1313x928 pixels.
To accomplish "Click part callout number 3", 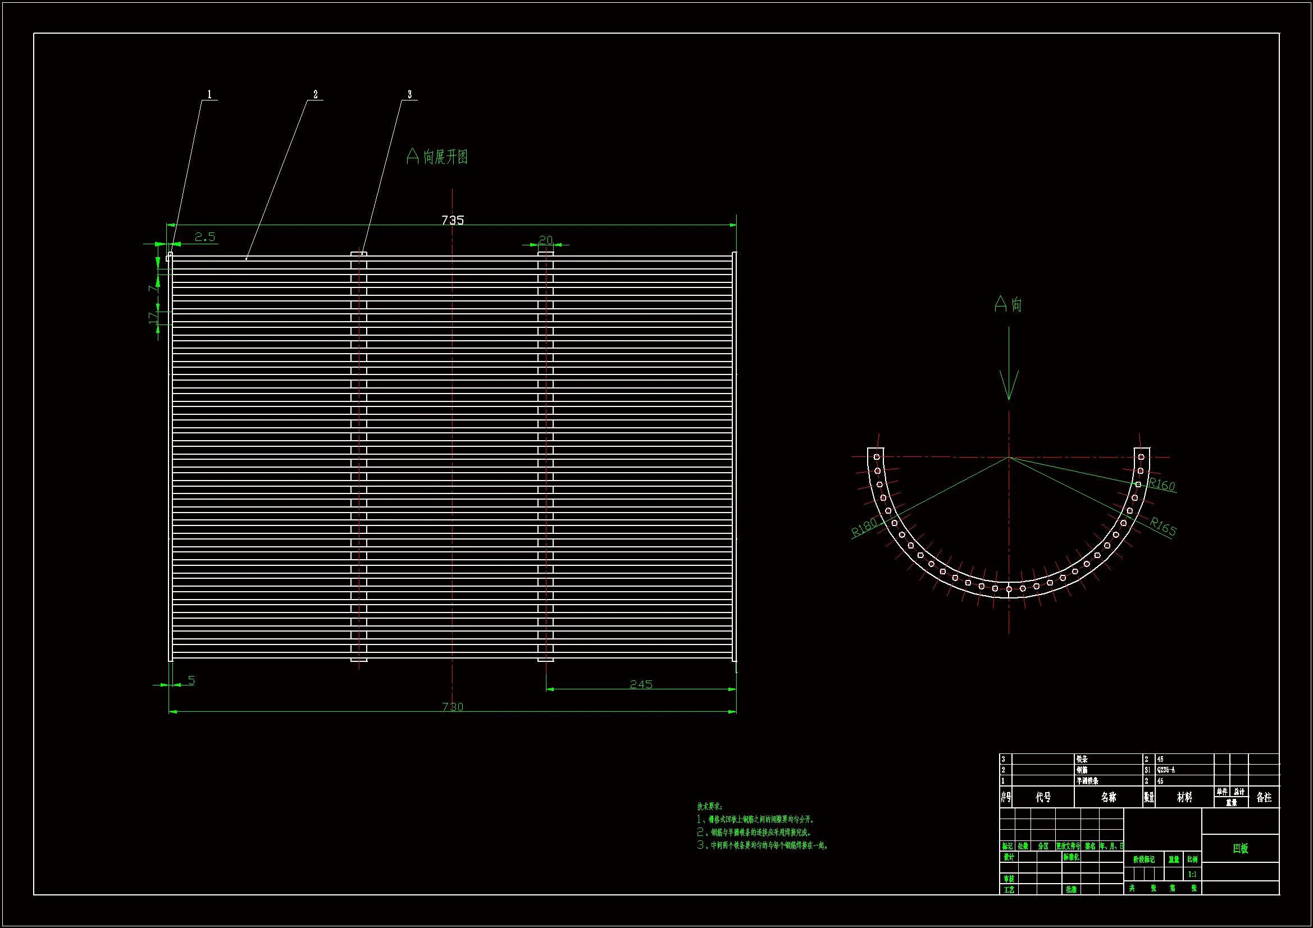I will click(x=409, y=94).
